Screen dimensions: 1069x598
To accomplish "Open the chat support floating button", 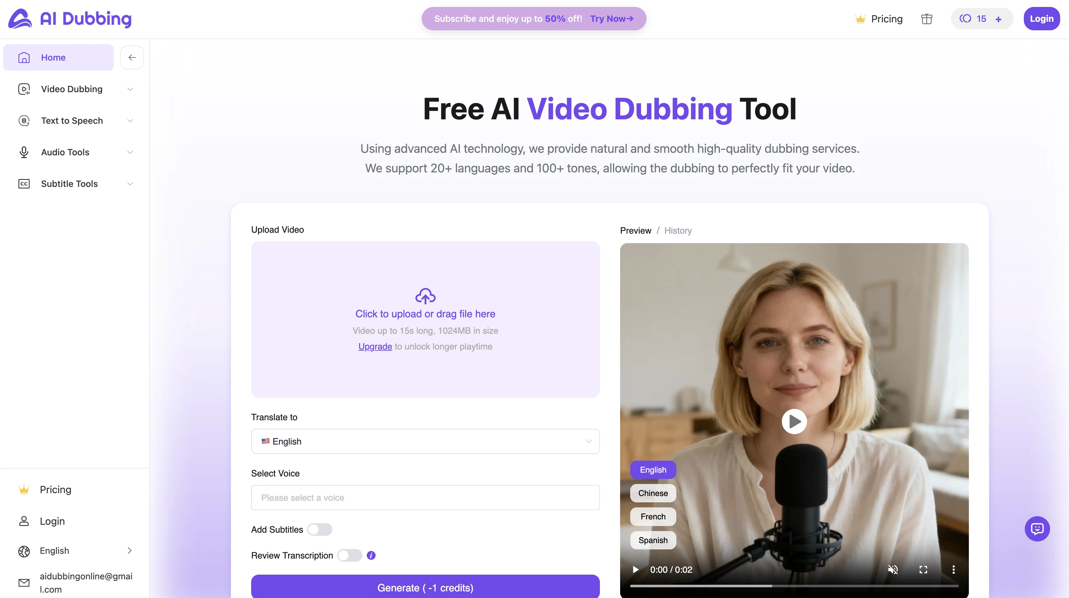I will 1037,529.
